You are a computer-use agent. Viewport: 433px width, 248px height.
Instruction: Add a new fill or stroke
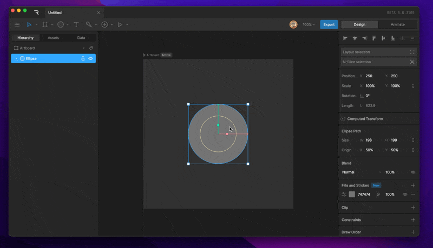point(413,185)
